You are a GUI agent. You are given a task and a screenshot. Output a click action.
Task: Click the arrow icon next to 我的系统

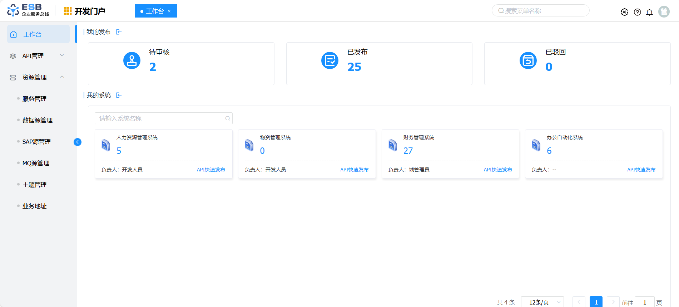point(119,95)
